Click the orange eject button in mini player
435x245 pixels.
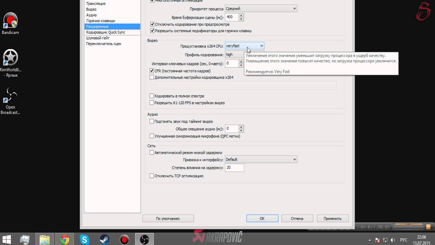tap(429, 227)
